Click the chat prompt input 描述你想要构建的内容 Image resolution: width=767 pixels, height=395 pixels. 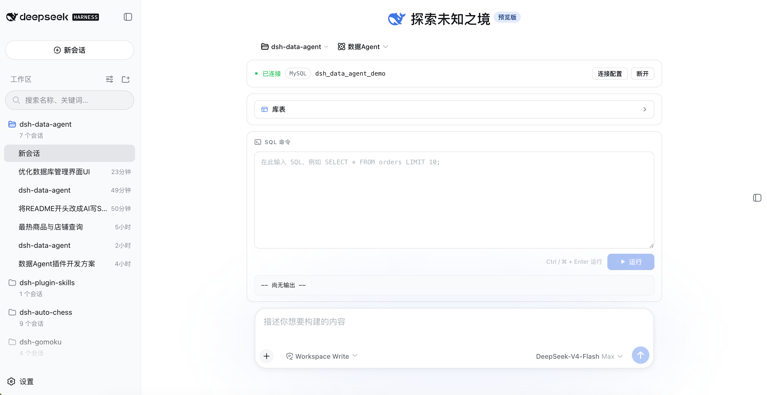(454, 322)
